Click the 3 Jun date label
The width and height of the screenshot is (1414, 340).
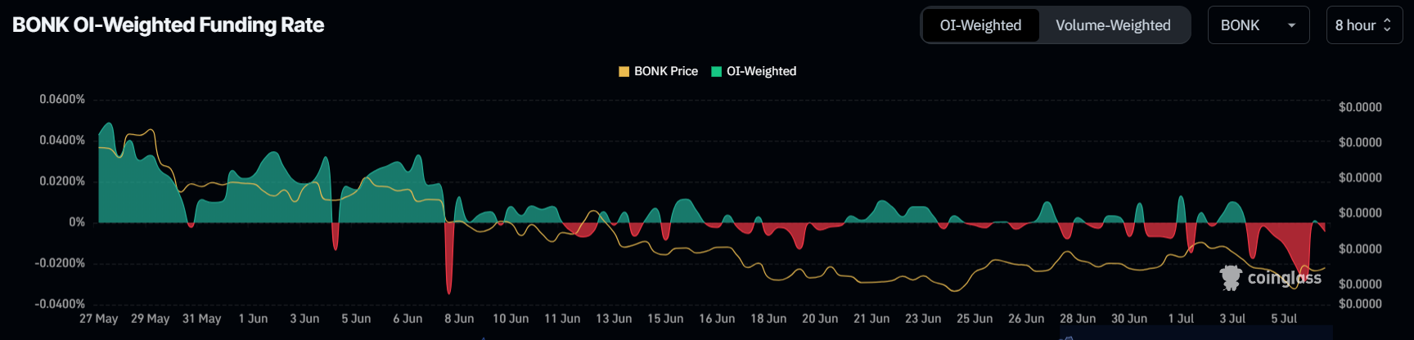click(304, 318)
